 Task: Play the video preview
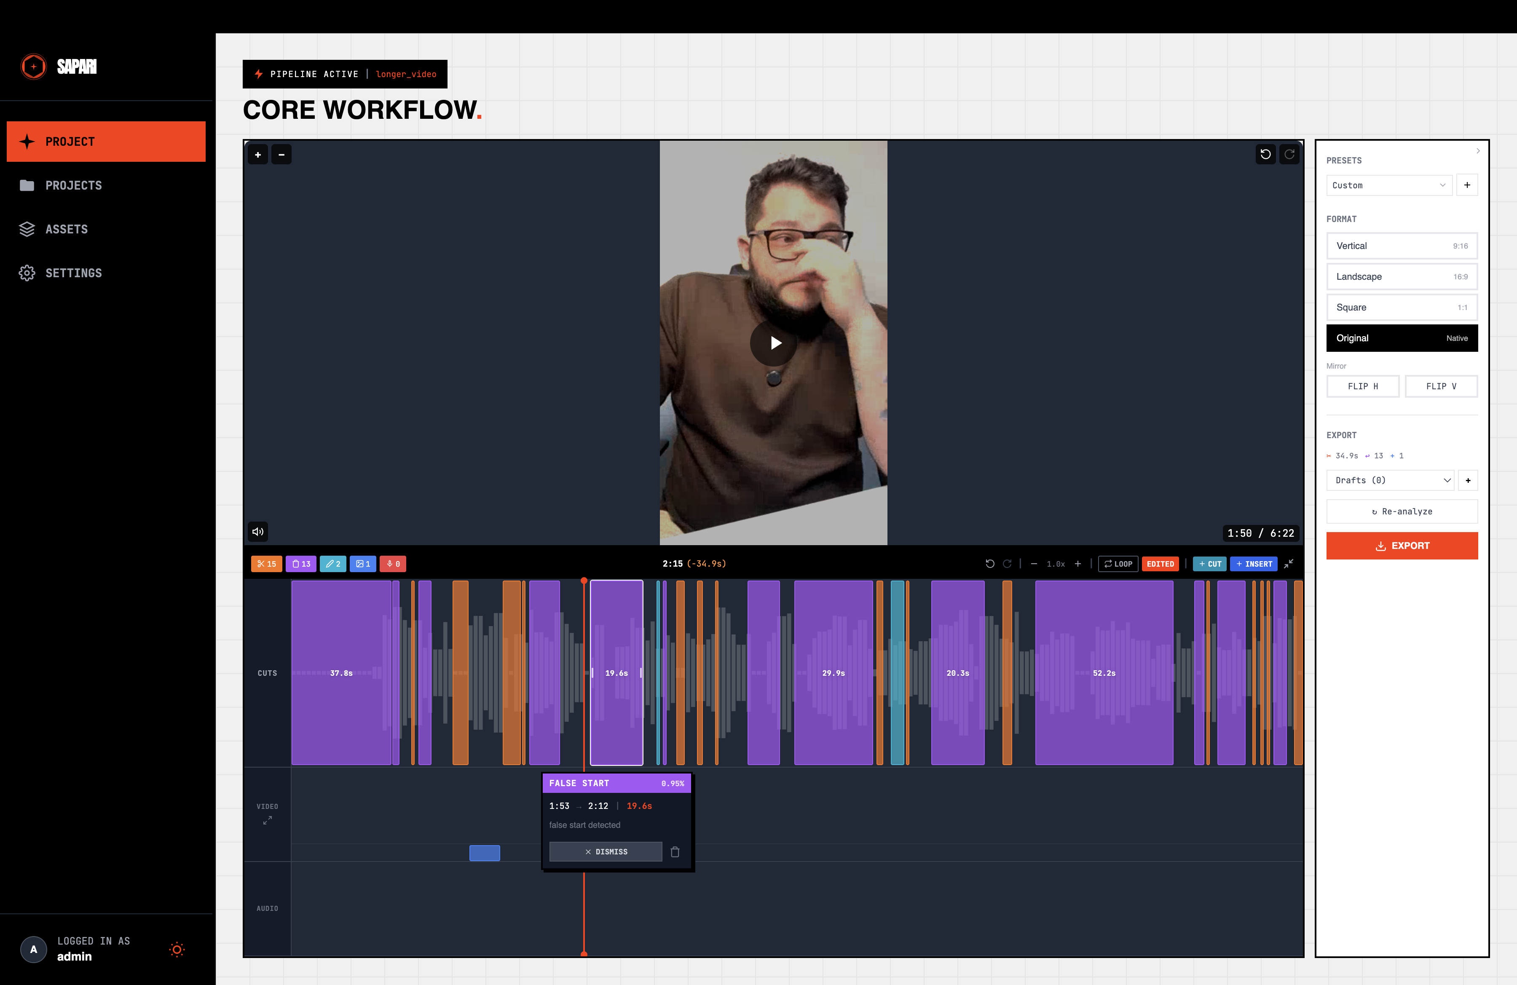click(x=773, y=343)
